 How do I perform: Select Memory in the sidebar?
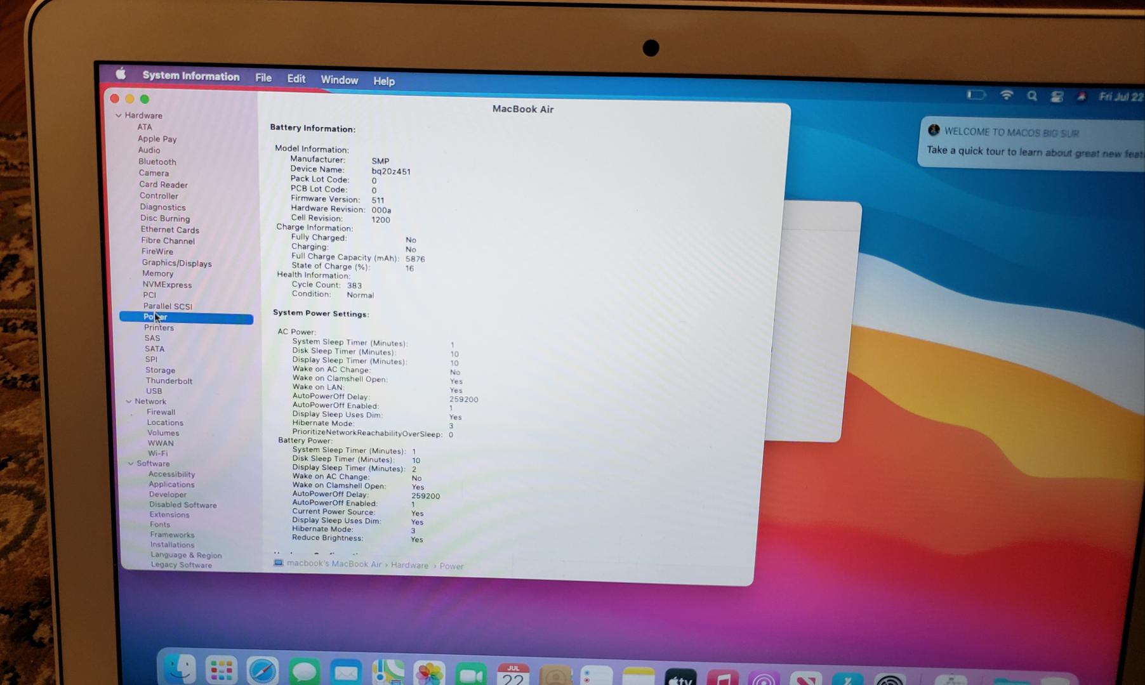[158, 273]
